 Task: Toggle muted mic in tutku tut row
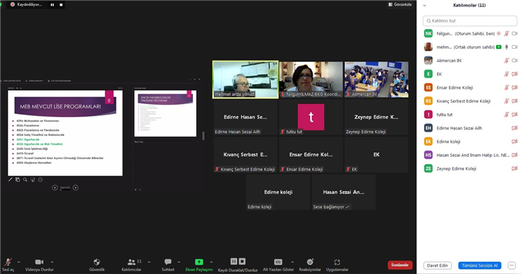click(x=506, y=114)
